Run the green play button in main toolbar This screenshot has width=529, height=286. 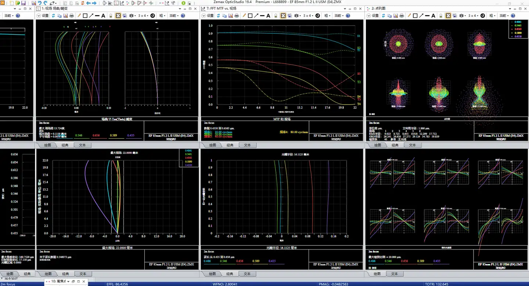coord(183,3)
